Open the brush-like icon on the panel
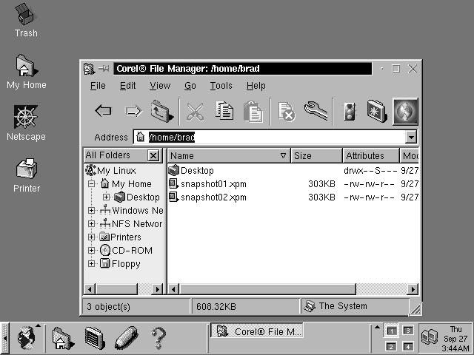This screenshot has height=355, width=474. click(x=127, y=338)
